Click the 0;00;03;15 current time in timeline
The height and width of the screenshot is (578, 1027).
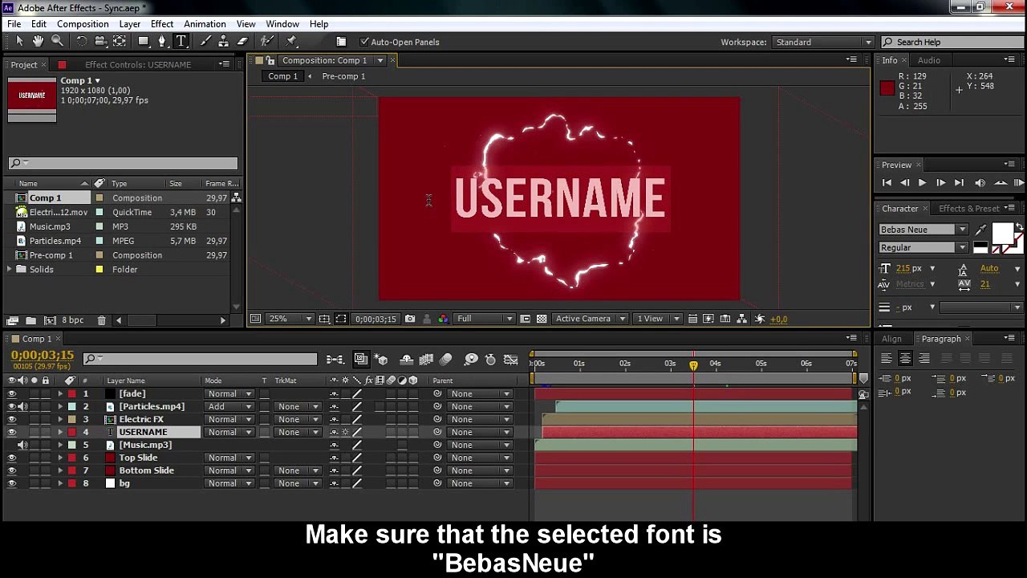[43, 355]
